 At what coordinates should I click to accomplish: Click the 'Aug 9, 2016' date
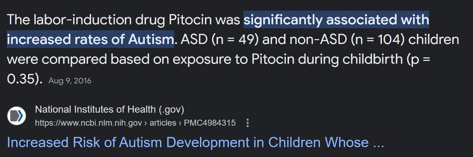pyautogui.click(x=70, y=81)
